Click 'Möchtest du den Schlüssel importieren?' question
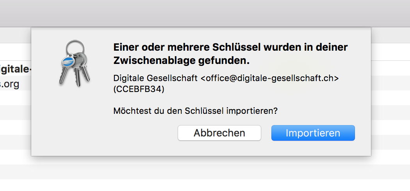This screenshot has height=191, width=410. (x=195, y=111)
